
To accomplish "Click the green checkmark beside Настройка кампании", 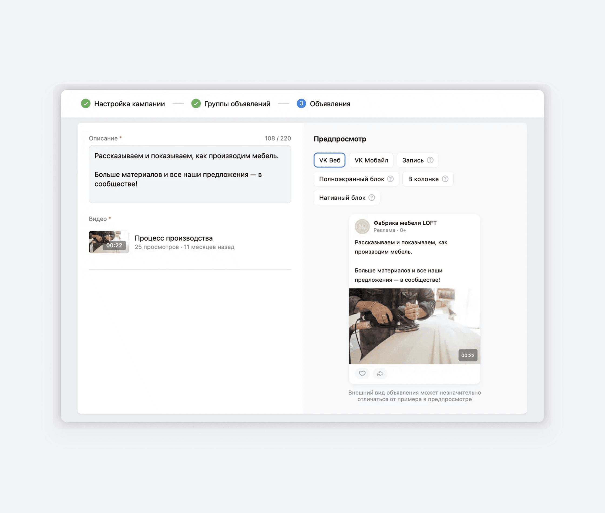I will click(x=86, y=103).
